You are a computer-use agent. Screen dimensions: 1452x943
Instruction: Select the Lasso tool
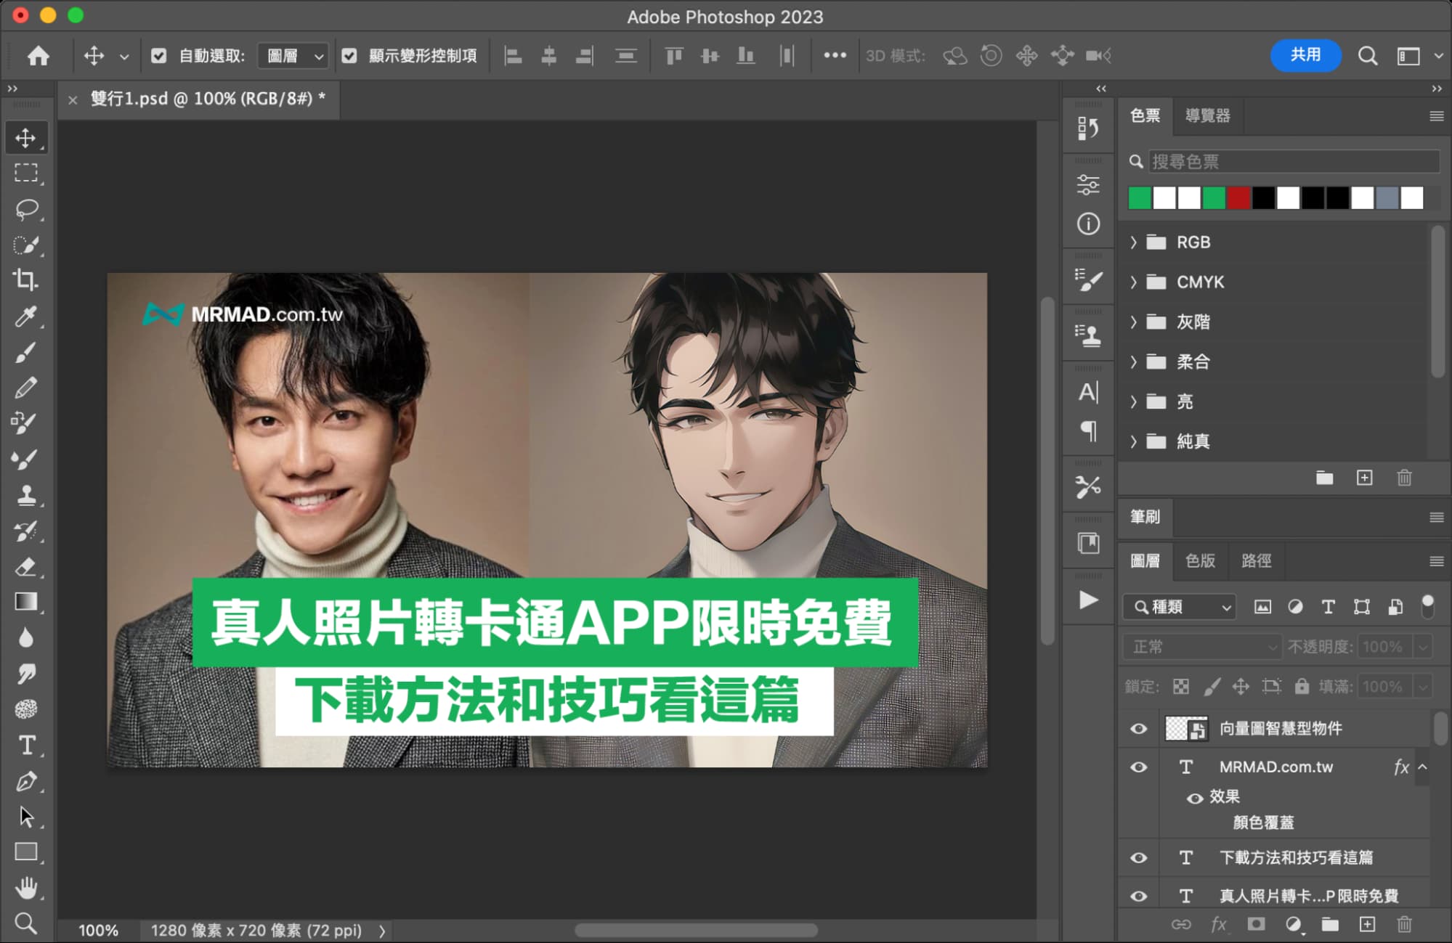(26, 209)
